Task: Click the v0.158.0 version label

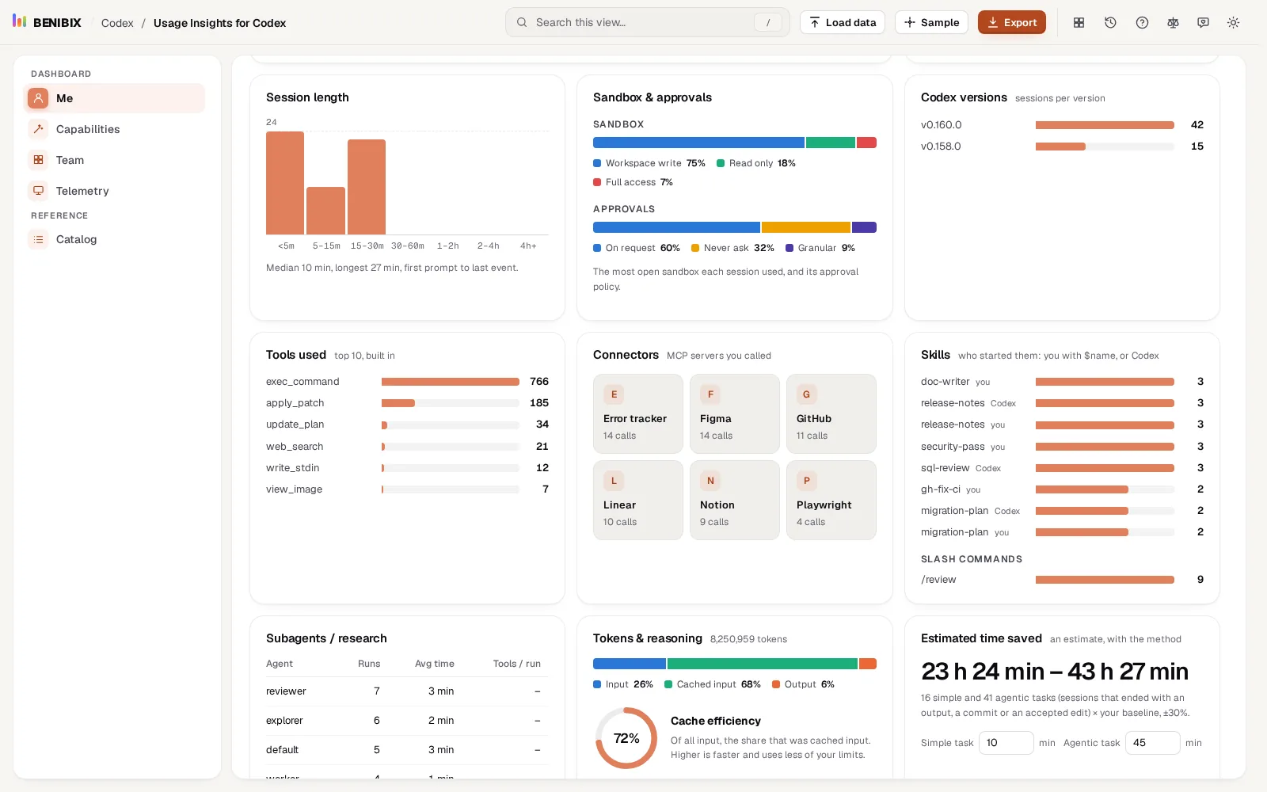Action: tap(941, 147)
